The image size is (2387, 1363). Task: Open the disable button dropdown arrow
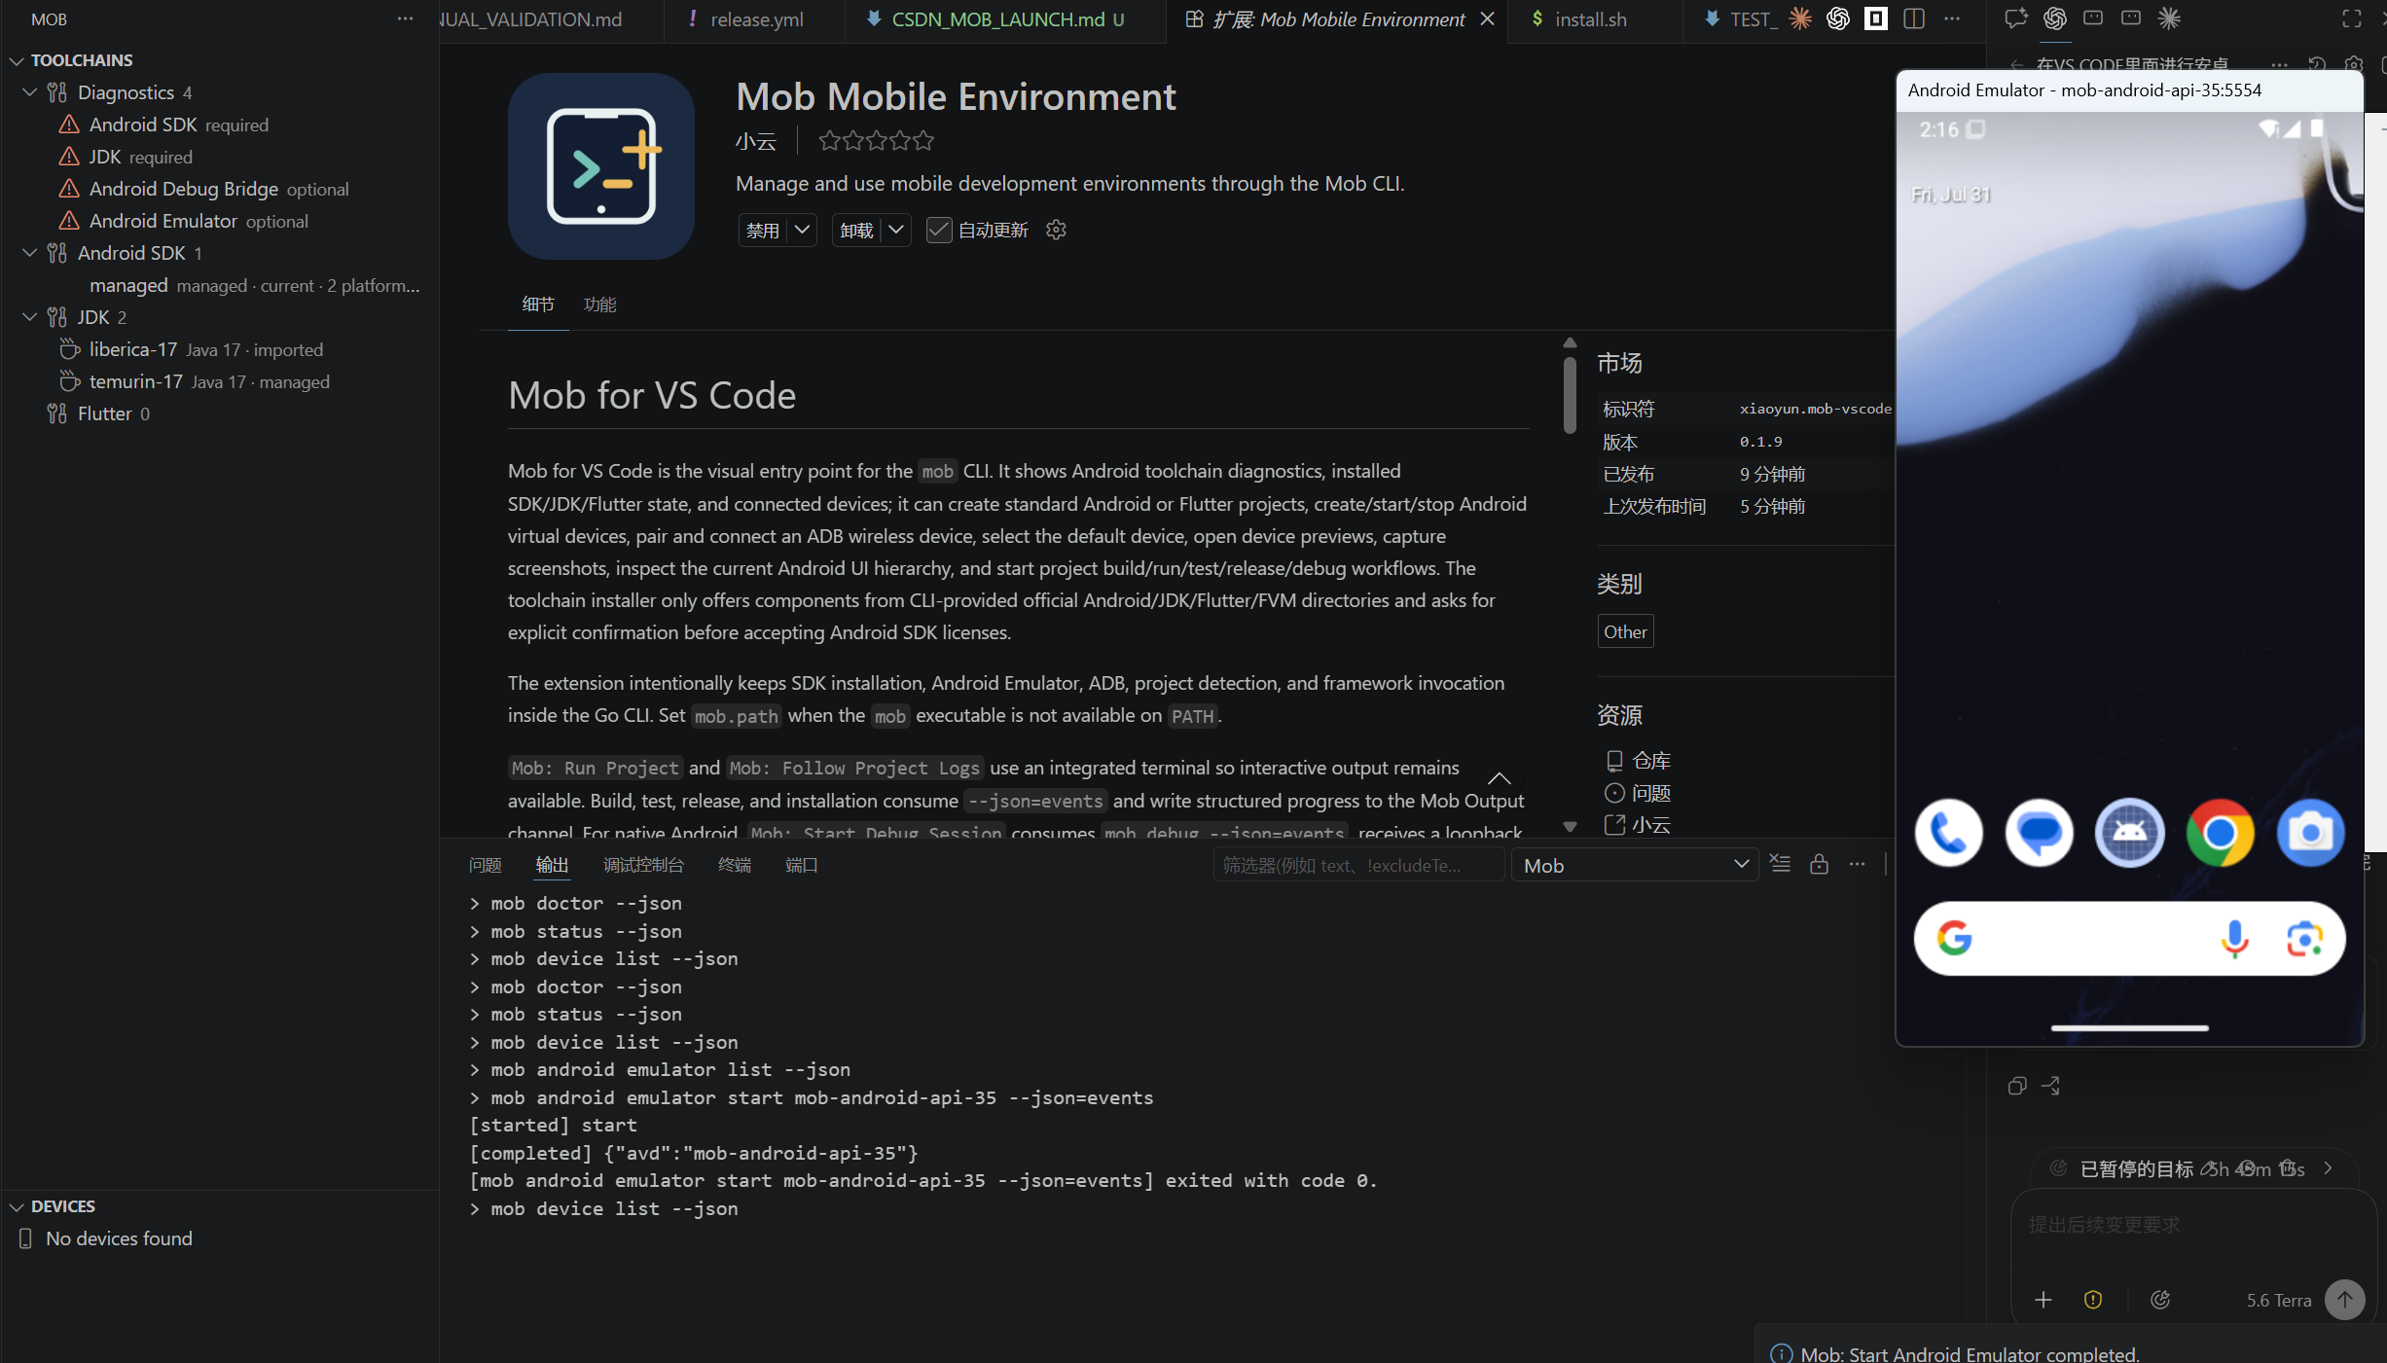[x=802, y=230]
